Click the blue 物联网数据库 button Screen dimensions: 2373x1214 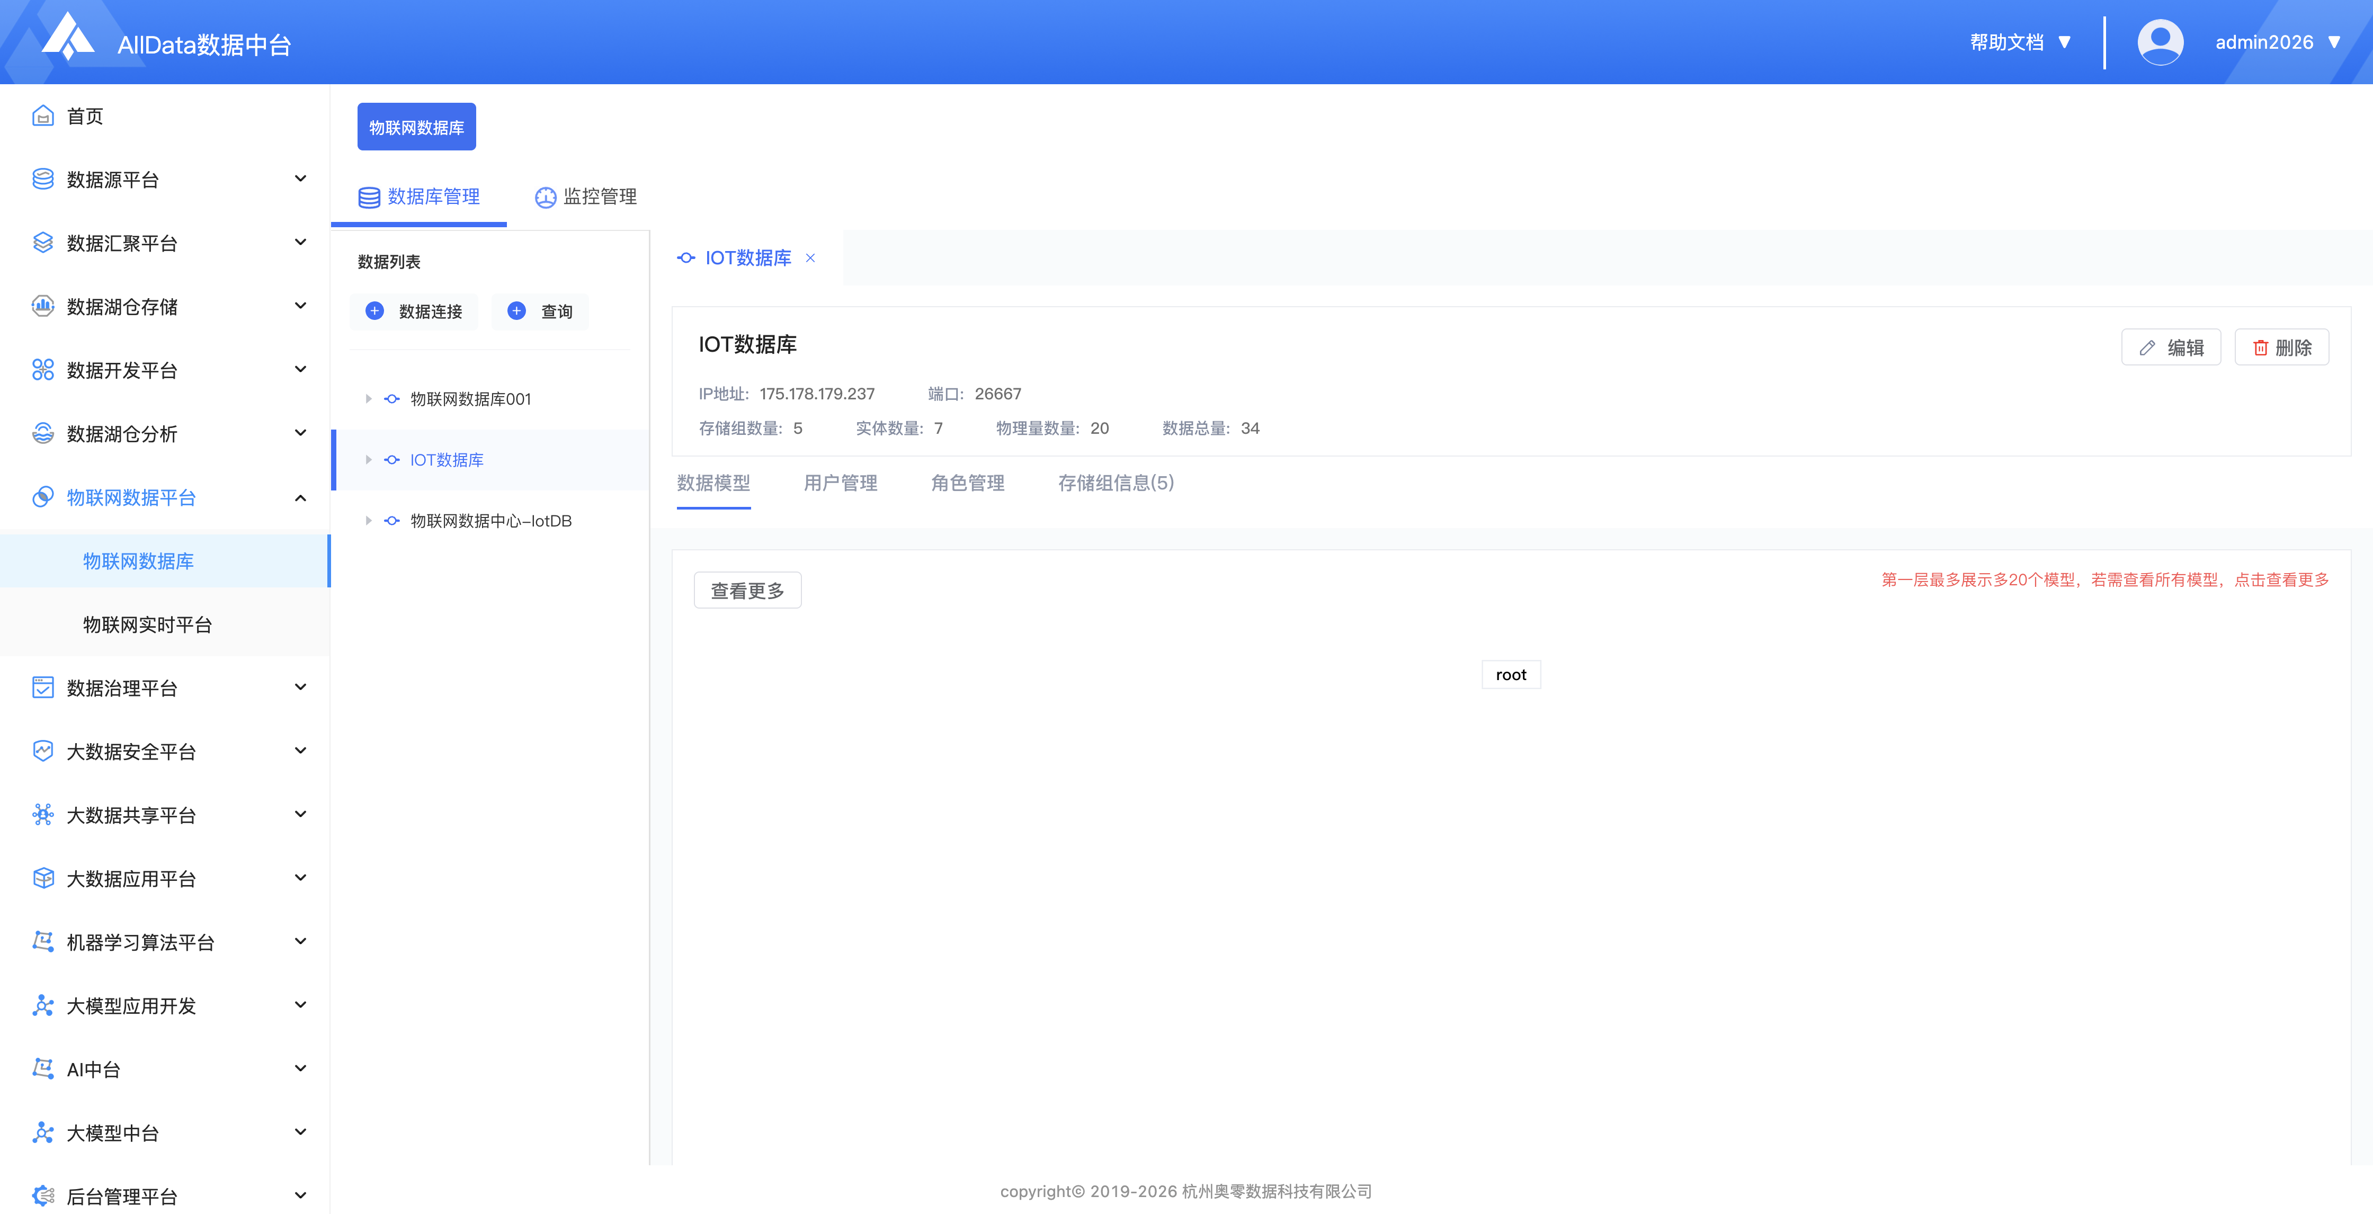tap(416, 127)
